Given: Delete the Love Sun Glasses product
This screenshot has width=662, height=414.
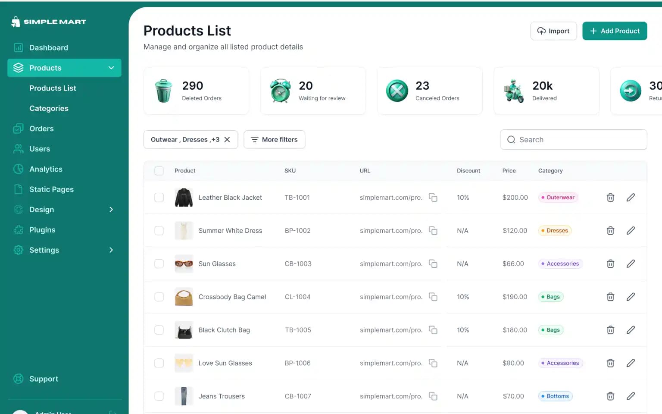Looking at the screenshot, I should pyautogui.click(x=610, y=363).
